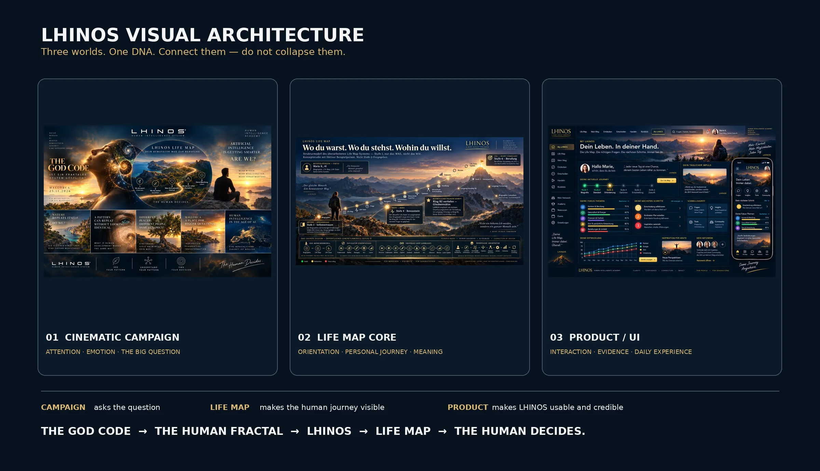Open the Community tile in Schnellzugriff
This screenshot has width=820, height=471.
point(717,224)
